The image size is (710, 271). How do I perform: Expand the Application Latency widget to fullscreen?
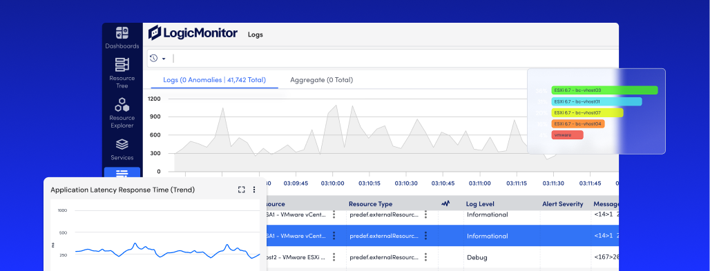(241, 190)
